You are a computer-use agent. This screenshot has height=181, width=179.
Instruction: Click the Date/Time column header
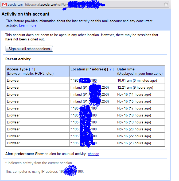126,69
